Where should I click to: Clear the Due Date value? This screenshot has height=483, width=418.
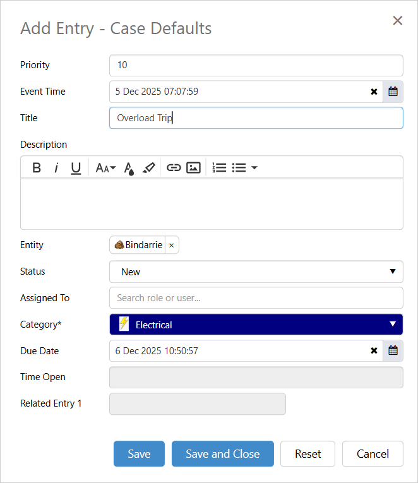[x=374, y=351]
